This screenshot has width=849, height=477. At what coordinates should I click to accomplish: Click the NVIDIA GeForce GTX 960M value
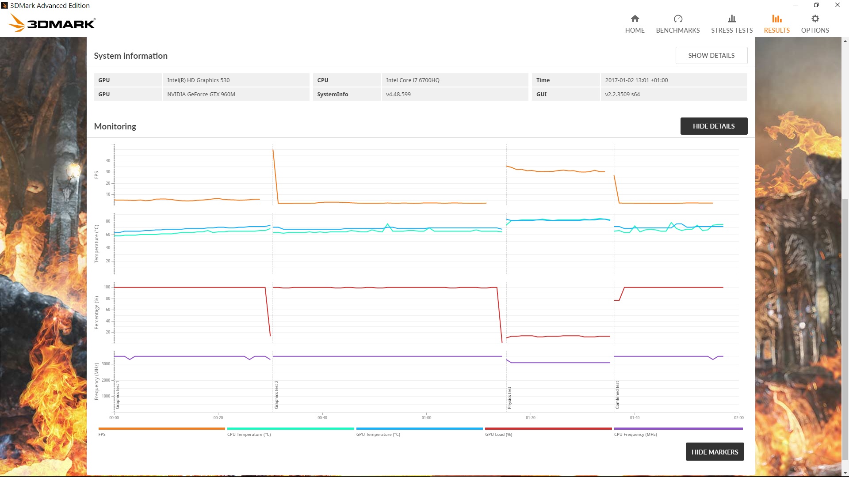201,95
